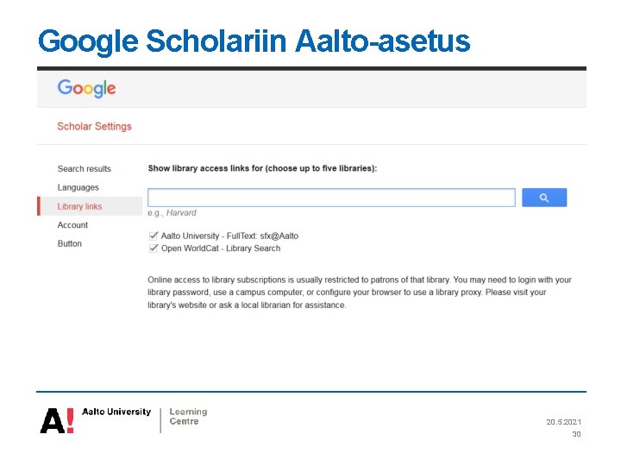
Task: Click the Open WorldCat Library Search label
Action: pyautogui.click(x=221, y=249)
